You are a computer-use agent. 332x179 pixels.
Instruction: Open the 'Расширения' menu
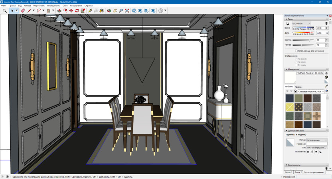coord(76,6)
